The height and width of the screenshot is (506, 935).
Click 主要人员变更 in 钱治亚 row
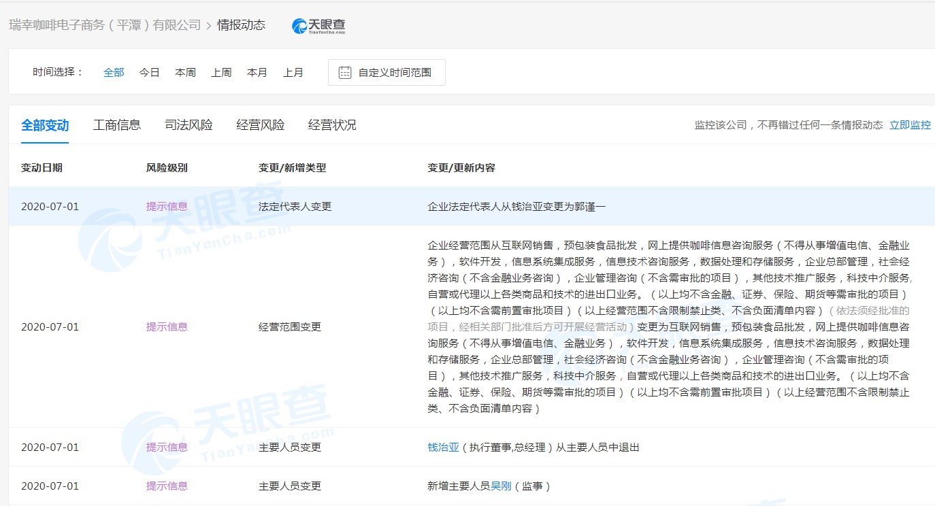tap(290, 447)
